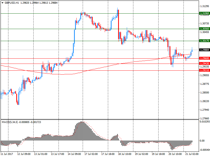The width and height of the screenshot is (210, 157).
Task: Select the 1.29210 red level price label
Action: [x=204, y=70]
